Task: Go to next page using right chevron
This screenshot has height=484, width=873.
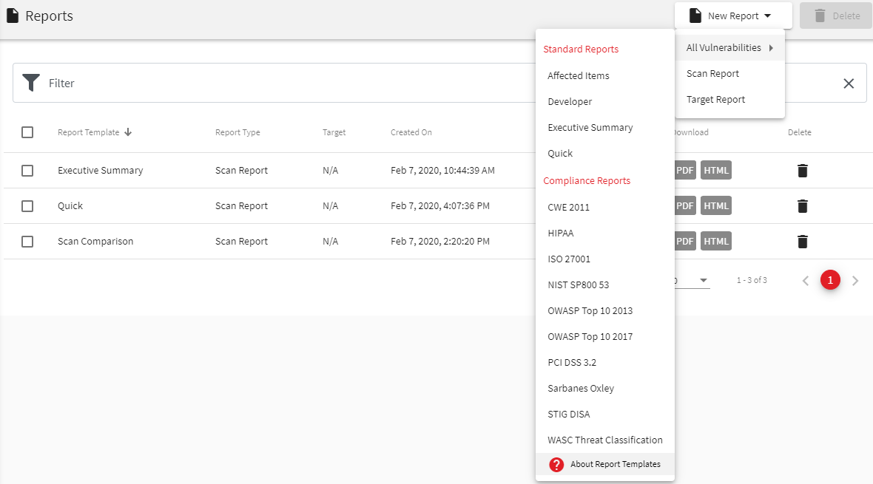Action: (855, 281)
